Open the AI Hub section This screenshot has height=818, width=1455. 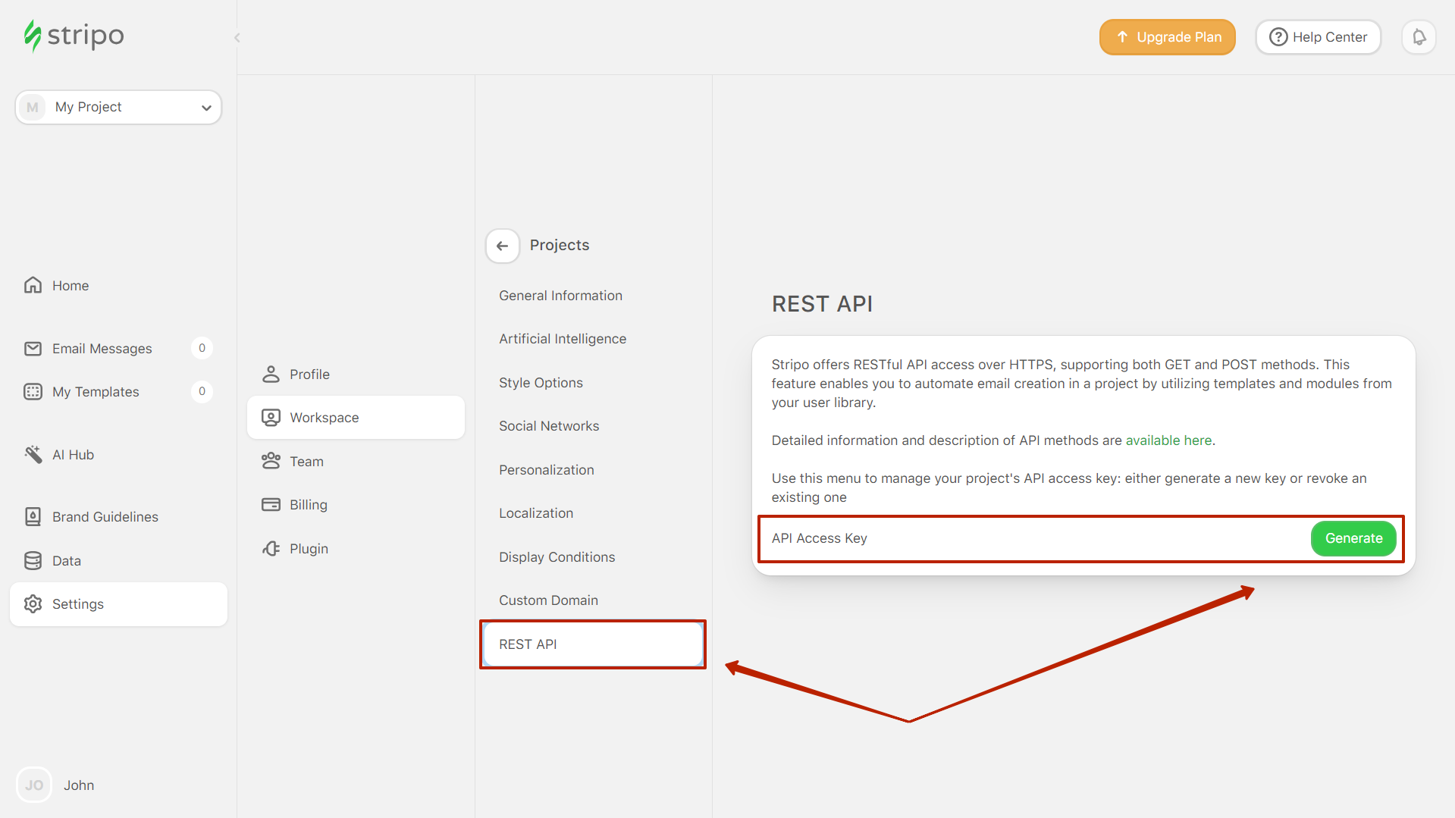[73, 455]
